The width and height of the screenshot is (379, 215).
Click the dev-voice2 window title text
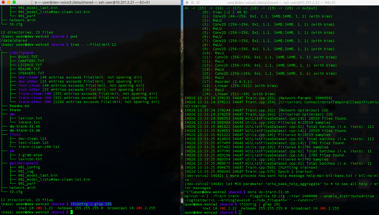tap(281, 2)
